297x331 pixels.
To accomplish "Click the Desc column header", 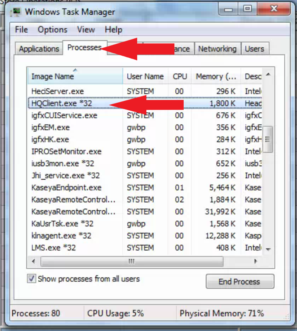I will [x=251, y=76].
